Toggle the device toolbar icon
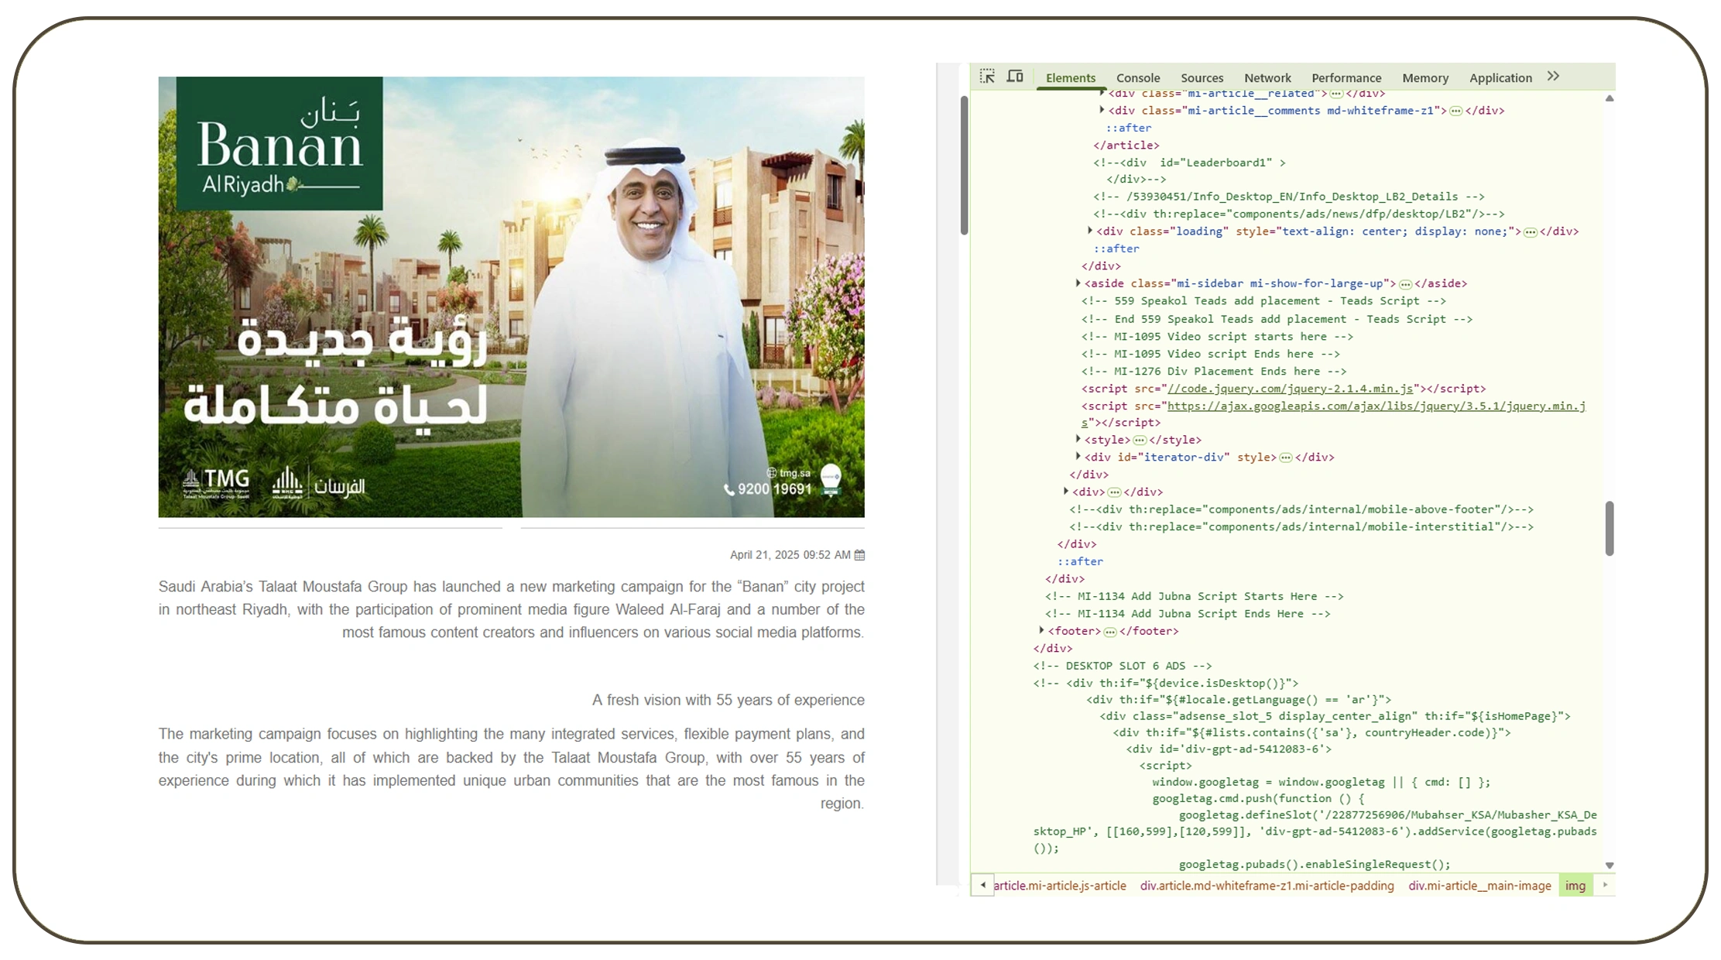 1015,77
